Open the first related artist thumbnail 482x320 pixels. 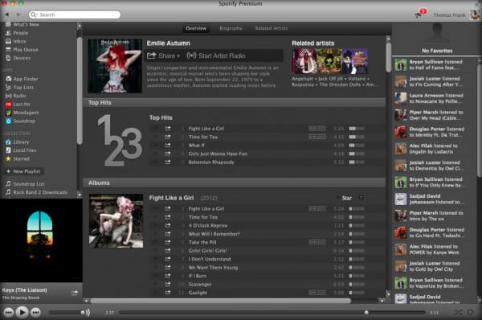pyautogui.click(x=304, y=61)
